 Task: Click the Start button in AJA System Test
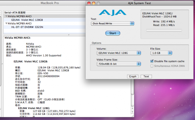[x=113, y=33]
